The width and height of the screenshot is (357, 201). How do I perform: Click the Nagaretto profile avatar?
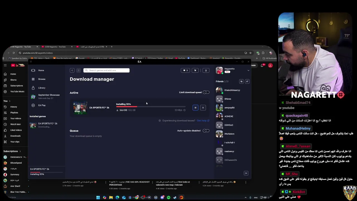pyautogui.click(x=219, y=70)
